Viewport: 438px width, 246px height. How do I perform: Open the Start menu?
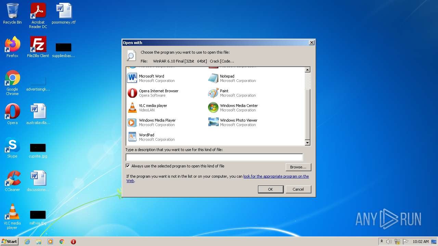point(9,242)
